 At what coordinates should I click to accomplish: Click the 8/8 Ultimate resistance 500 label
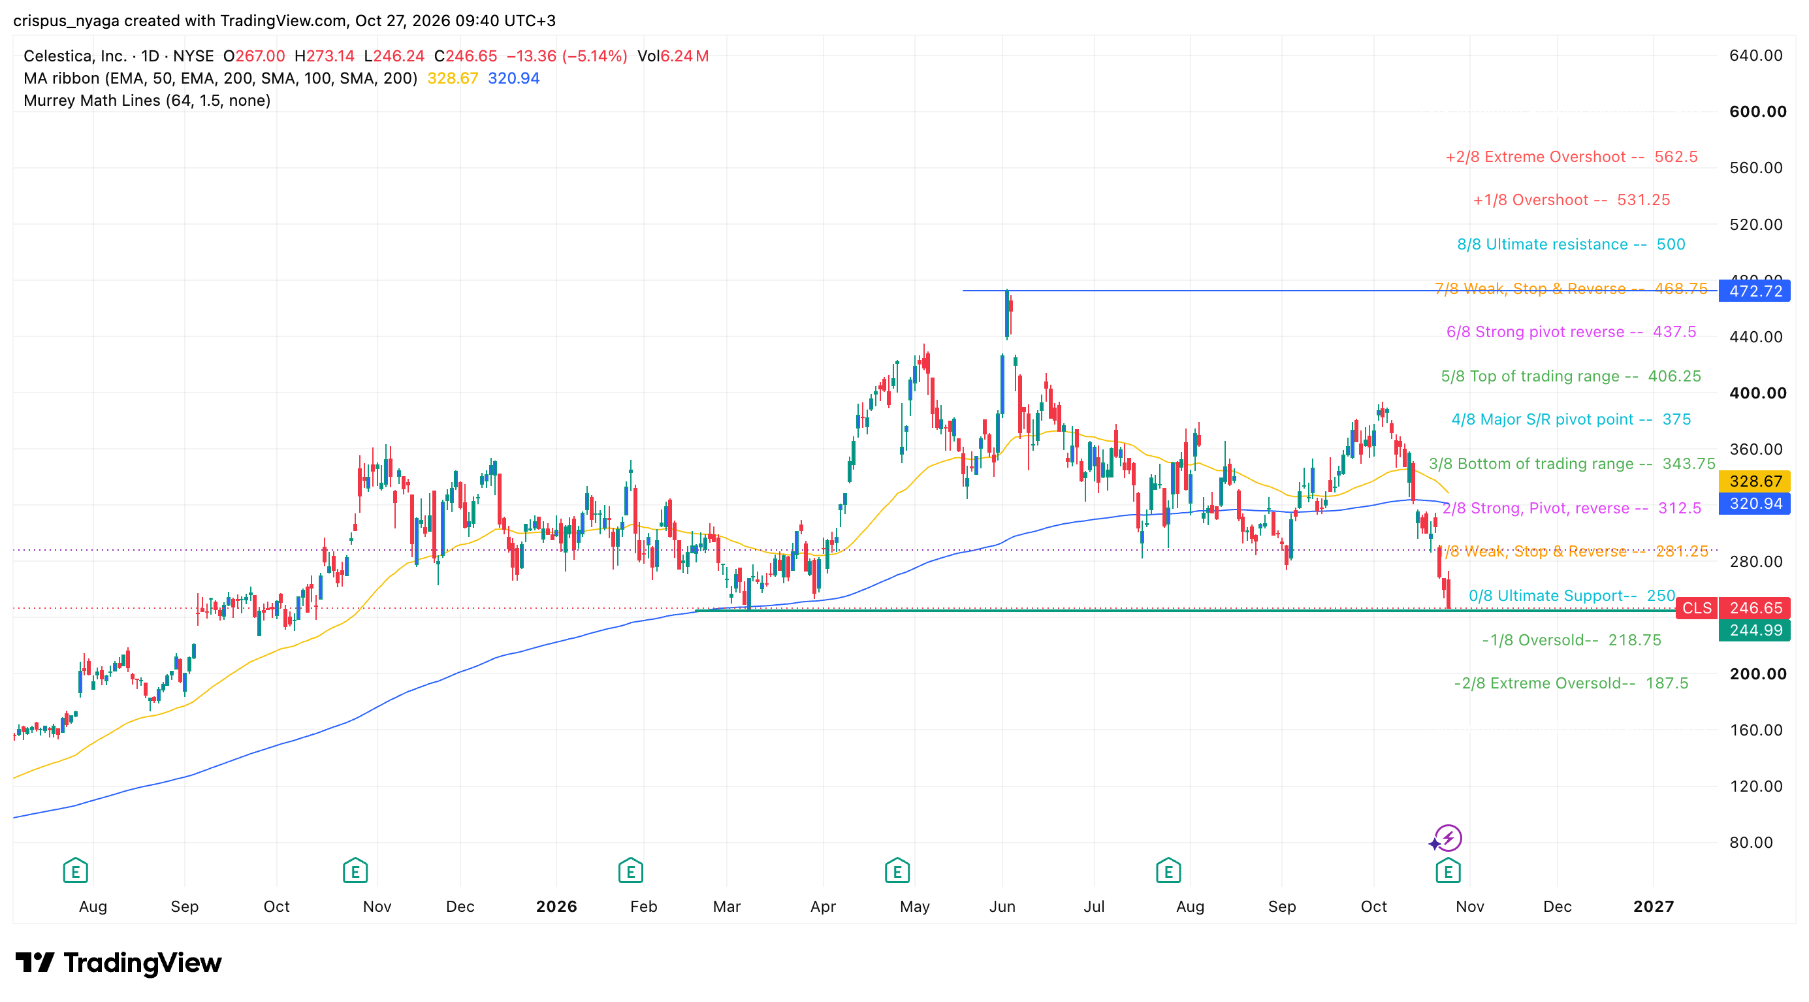(x=1571, y=244)
